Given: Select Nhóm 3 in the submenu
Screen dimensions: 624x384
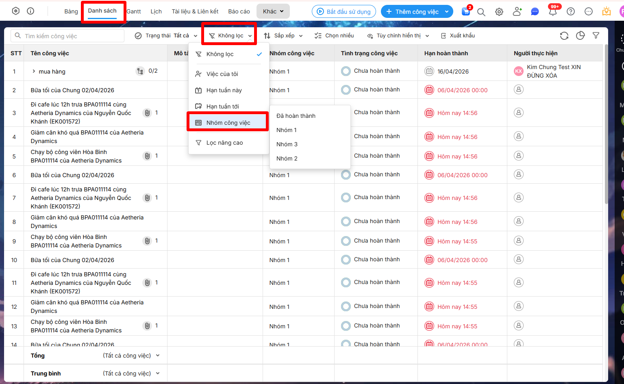Looking at the screenshot, I should tap(310, 144).
